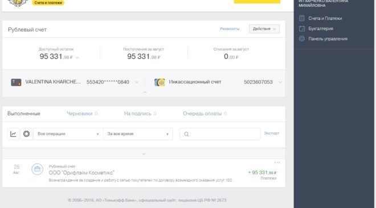Image resolution: width=376 pixels, height=208 pixels.
Task: Open Счета и Платежи in the sidebar
Action: point(325,18)
